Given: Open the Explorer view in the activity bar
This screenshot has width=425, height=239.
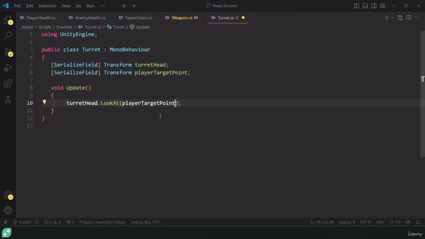Looking at the screenshot, I should (8, 20).
